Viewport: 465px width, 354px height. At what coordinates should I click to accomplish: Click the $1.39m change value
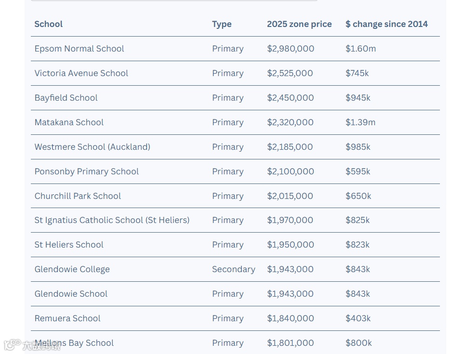coord(360,122)
